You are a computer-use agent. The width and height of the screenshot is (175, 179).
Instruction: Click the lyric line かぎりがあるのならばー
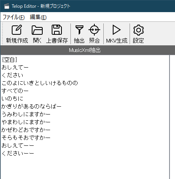[31, 107]
